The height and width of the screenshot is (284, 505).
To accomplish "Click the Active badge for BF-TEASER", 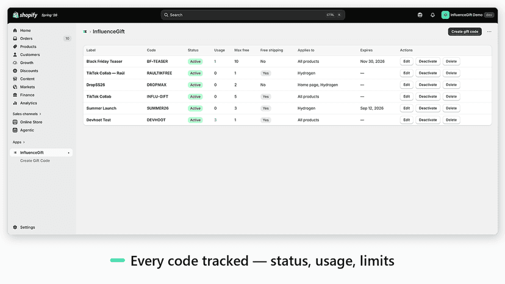I will [x=195, y=62].
